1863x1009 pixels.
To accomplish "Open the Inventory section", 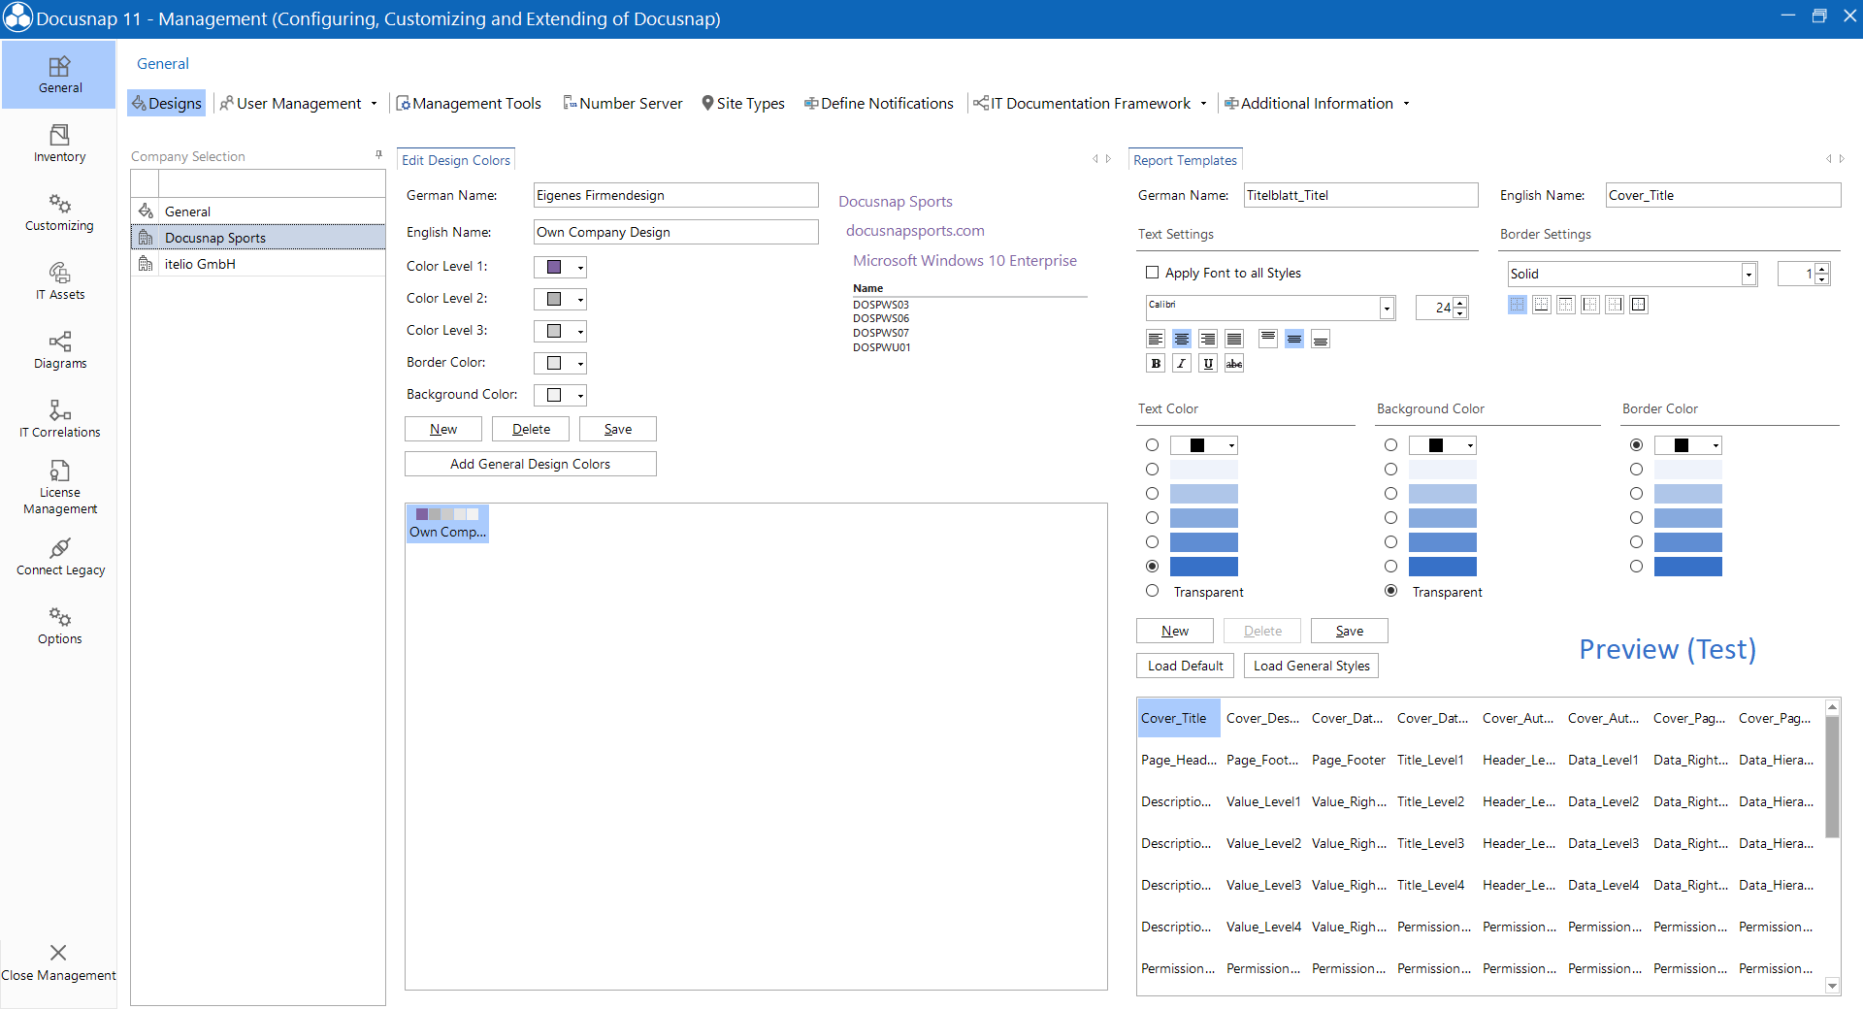I will coord(59,144).
